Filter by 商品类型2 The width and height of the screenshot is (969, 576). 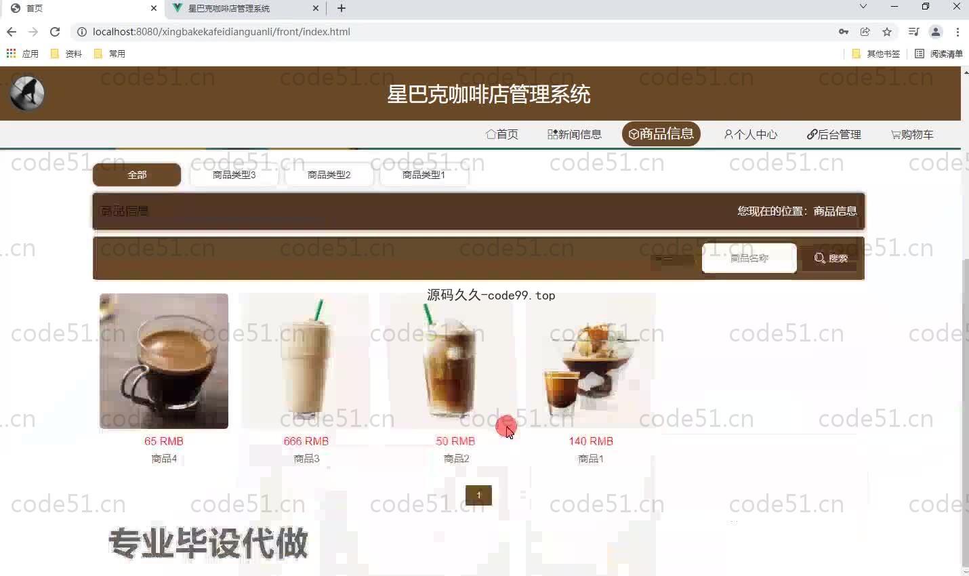tap(329, 175)
